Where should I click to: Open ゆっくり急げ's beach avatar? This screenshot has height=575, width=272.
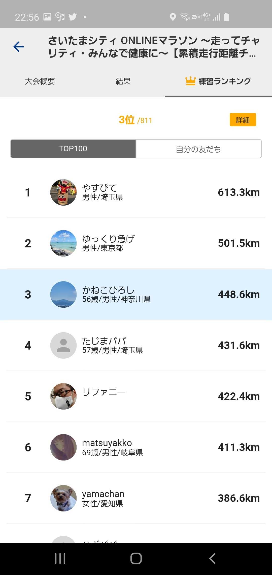63,243
